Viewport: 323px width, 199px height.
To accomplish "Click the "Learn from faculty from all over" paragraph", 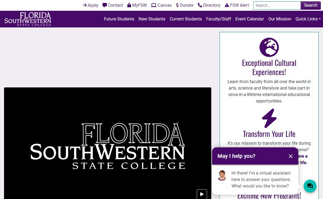I will point(269,91).
